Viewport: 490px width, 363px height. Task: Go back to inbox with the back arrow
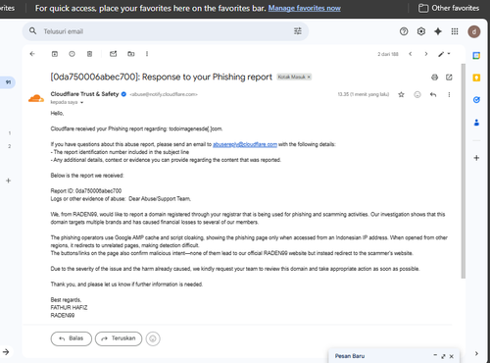(32, 54)
